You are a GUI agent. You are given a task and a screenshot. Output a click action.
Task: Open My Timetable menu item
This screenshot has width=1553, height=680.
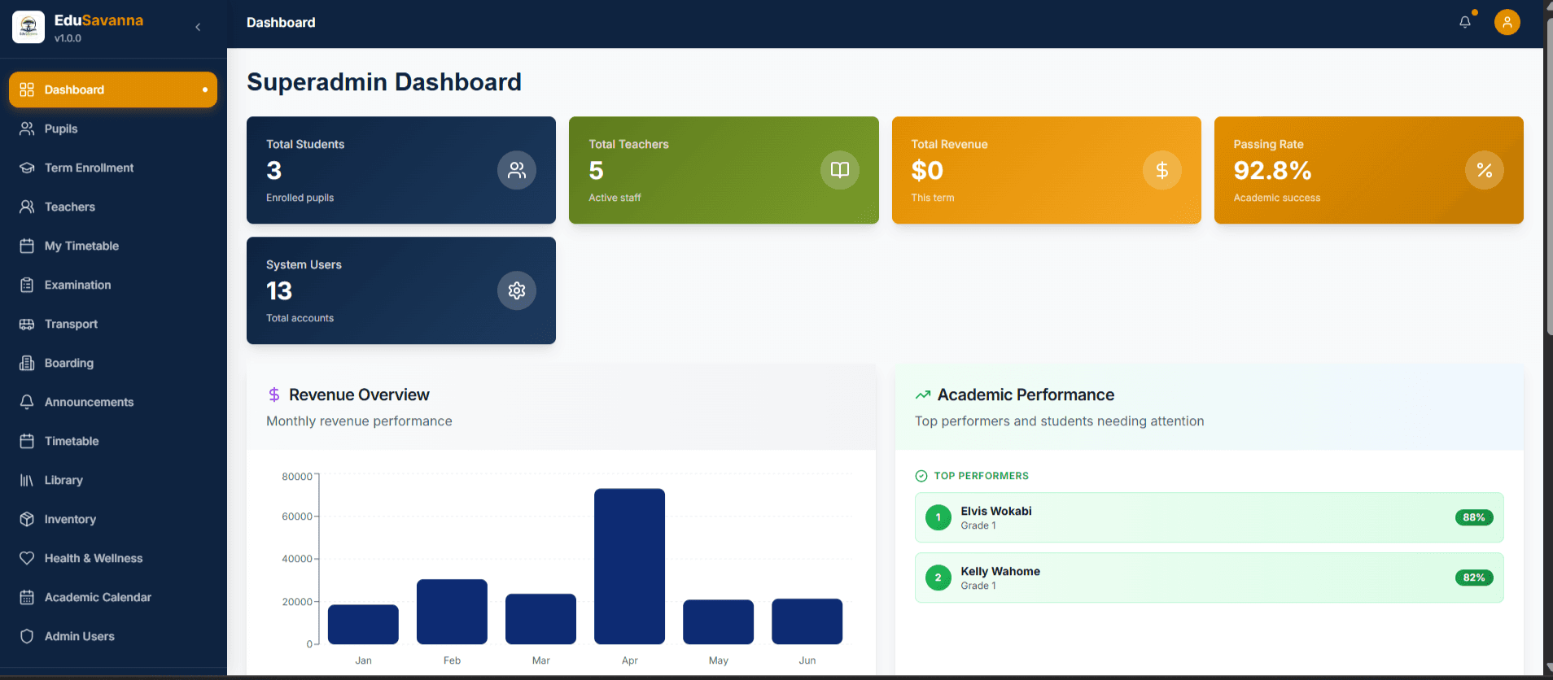[113, 246]
